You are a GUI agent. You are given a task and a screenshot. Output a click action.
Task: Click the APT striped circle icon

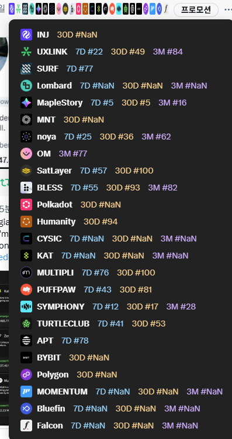click(26, 341)
